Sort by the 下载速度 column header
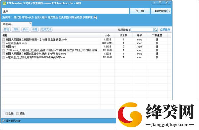This screenshot has height=130, width=199. point(157,35)
